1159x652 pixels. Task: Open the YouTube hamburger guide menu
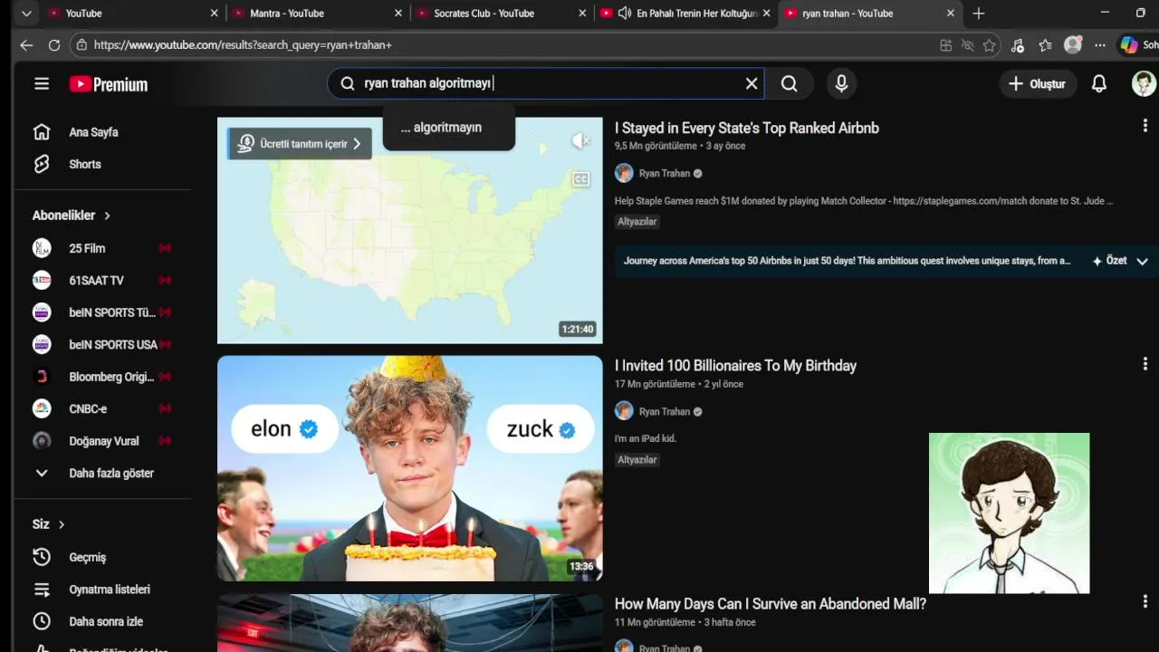pyautogui.click(x=42, y=83)
